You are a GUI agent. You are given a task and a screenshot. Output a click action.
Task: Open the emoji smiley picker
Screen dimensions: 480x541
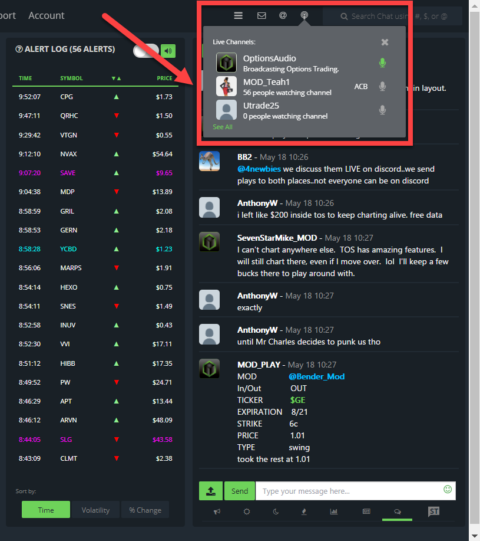pyautogui.click(x=448, y=490)
